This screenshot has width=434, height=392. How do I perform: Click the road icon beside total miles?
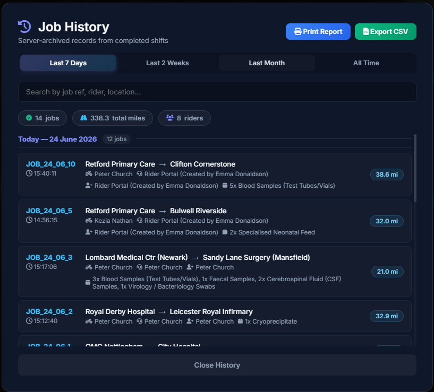[x=83, y=118]
